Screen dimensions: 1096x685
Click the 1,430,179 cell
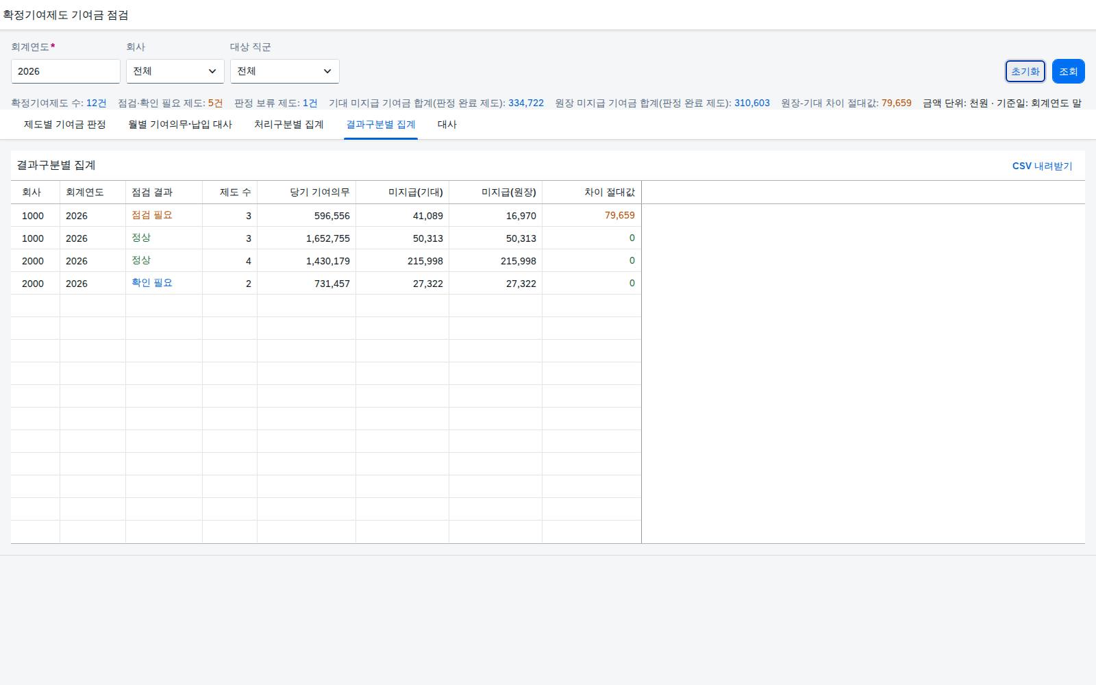[307, 260]
